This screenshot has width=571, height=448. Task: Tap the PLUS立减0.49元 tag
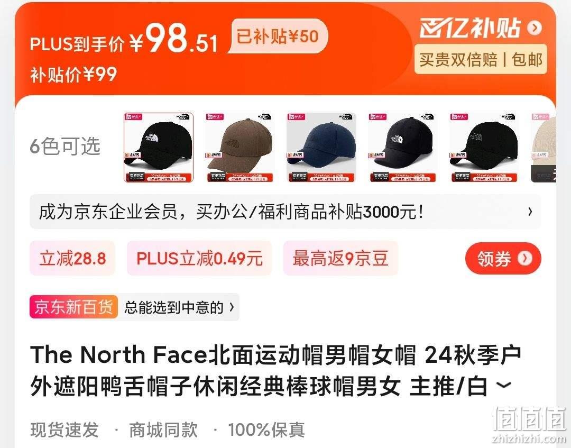199,258
